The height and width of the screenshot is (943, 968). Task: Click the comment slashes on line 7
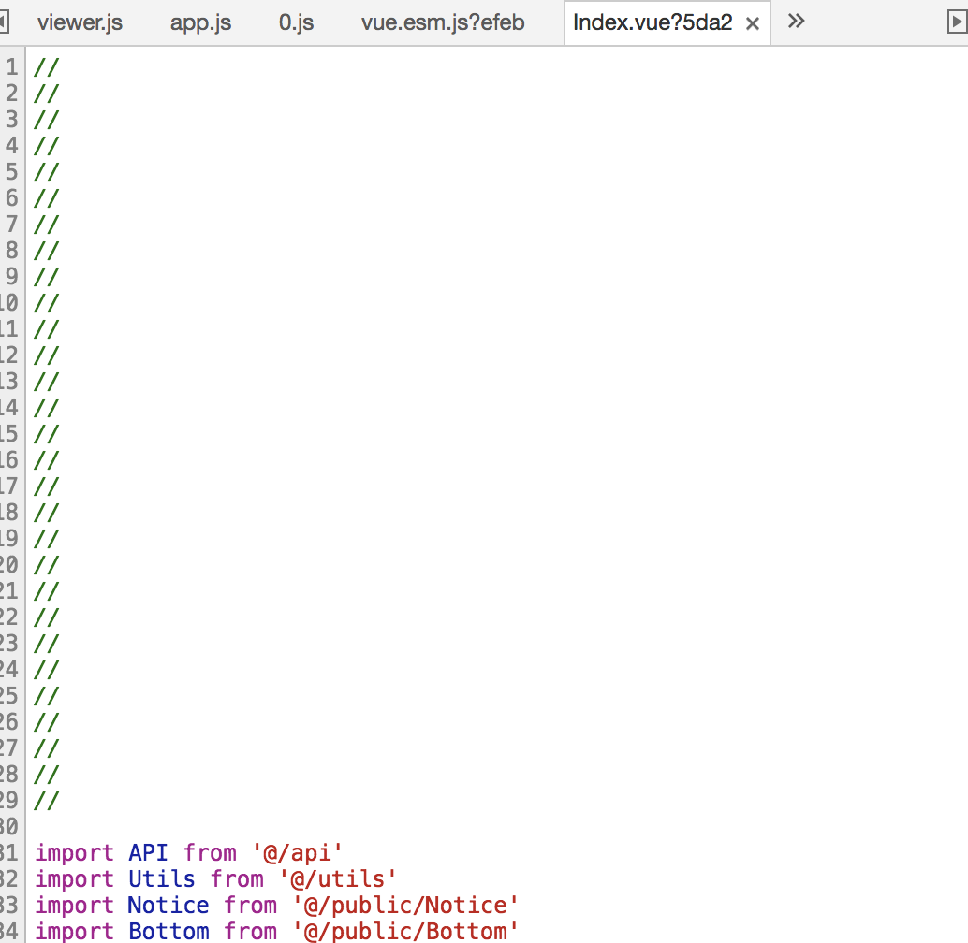(x=46, y=224)
